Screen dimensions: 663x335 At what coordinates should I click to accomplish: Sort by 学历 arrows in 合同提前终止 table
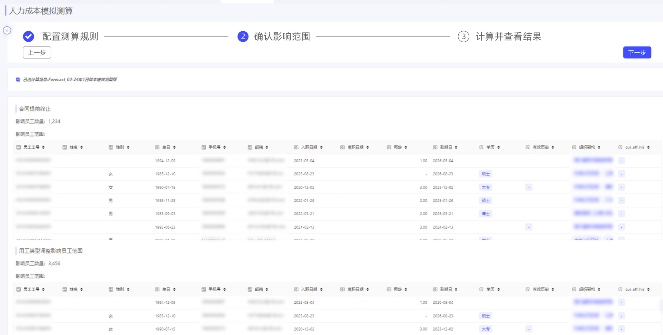[x=499, y=147]
